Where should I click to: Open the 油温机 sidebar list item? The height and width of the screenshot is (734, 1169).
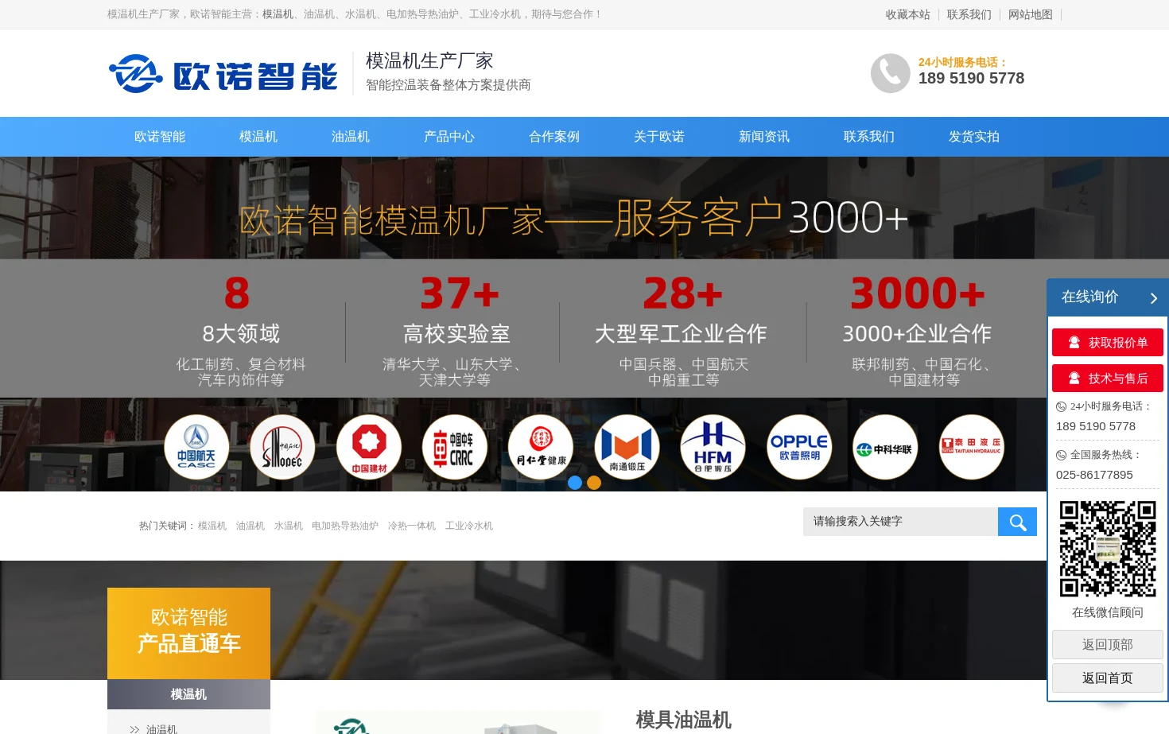pos(161,728)
